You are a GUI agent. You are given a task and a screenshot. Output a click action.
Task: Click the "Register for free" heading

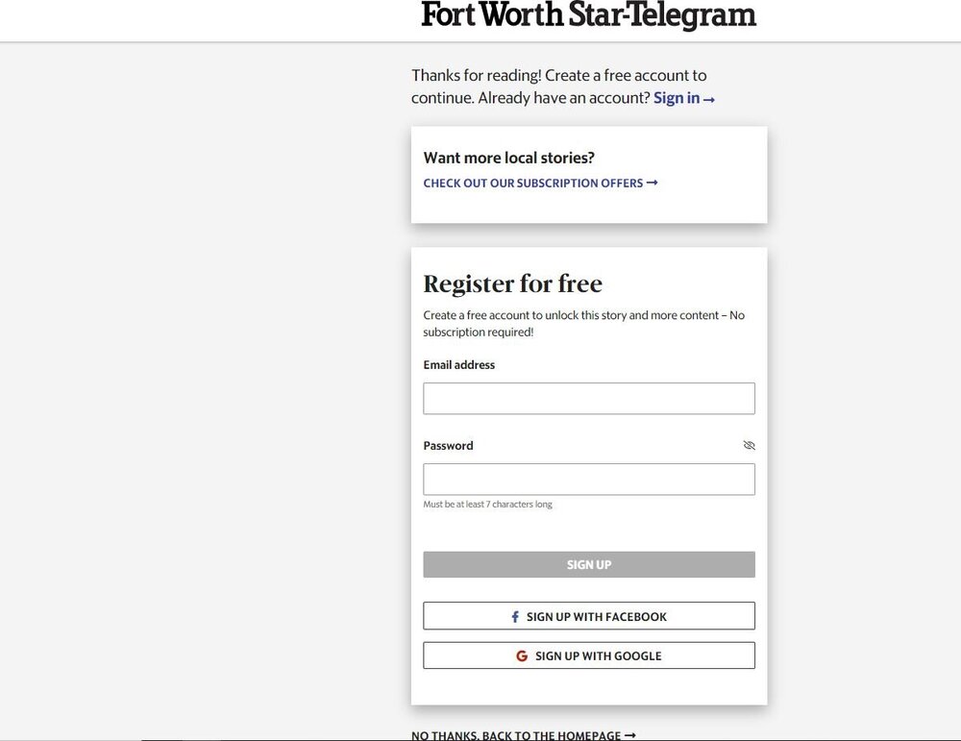[512, 284]
